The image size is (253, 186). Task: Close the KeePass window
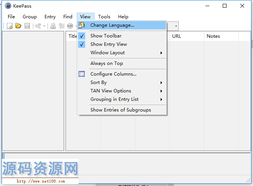pyautogui.click(x=242, y=6)
